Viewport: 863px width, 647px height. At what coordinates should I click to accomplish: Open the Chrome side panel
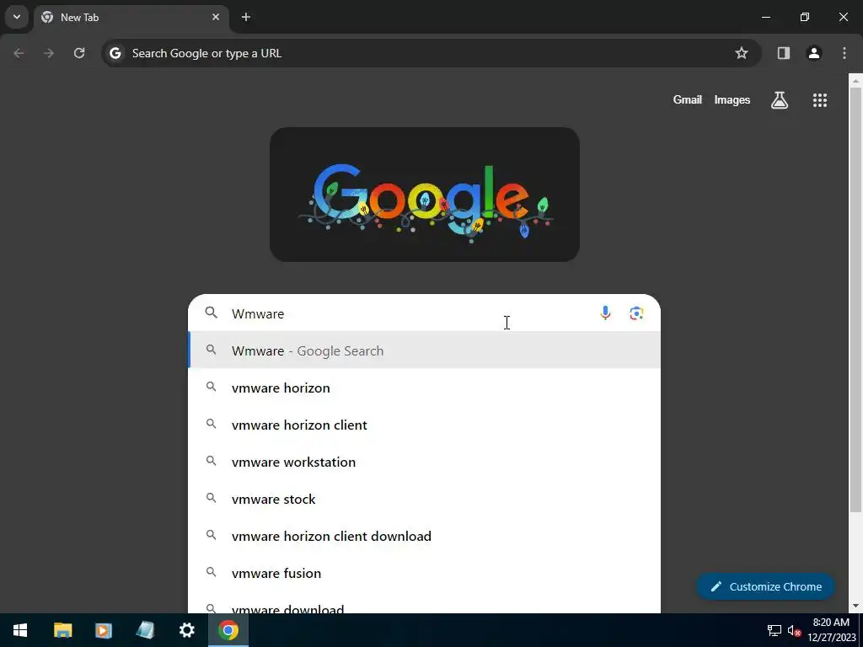(x=784, y=53)
